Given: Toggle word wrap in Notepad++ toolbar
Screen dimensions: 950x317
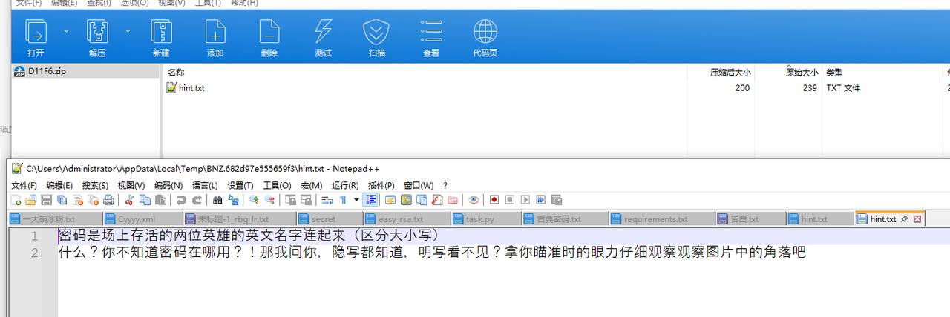Looking at the screenshot, I should coord(327,200).
